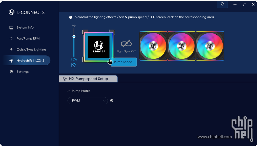Click the arrow bullet icon before instructions

click(x=71, y=17)
